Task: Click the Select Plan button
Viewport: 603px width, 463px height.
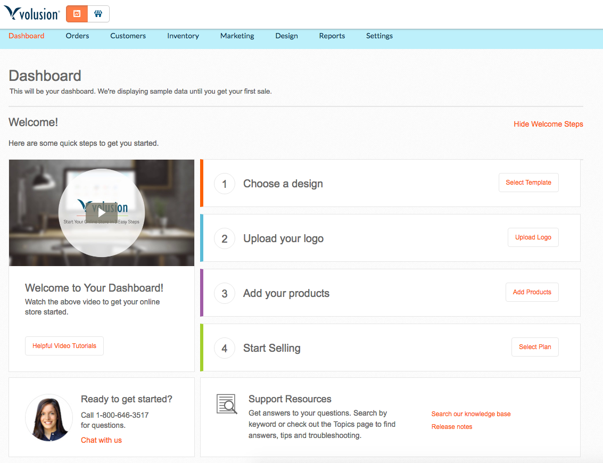Action: (x=535, y=347)
